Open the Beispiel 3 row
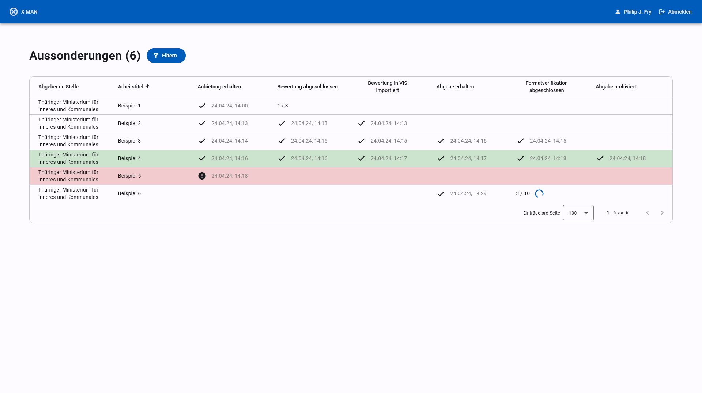702x393 pixels. [x=351, y=141]
